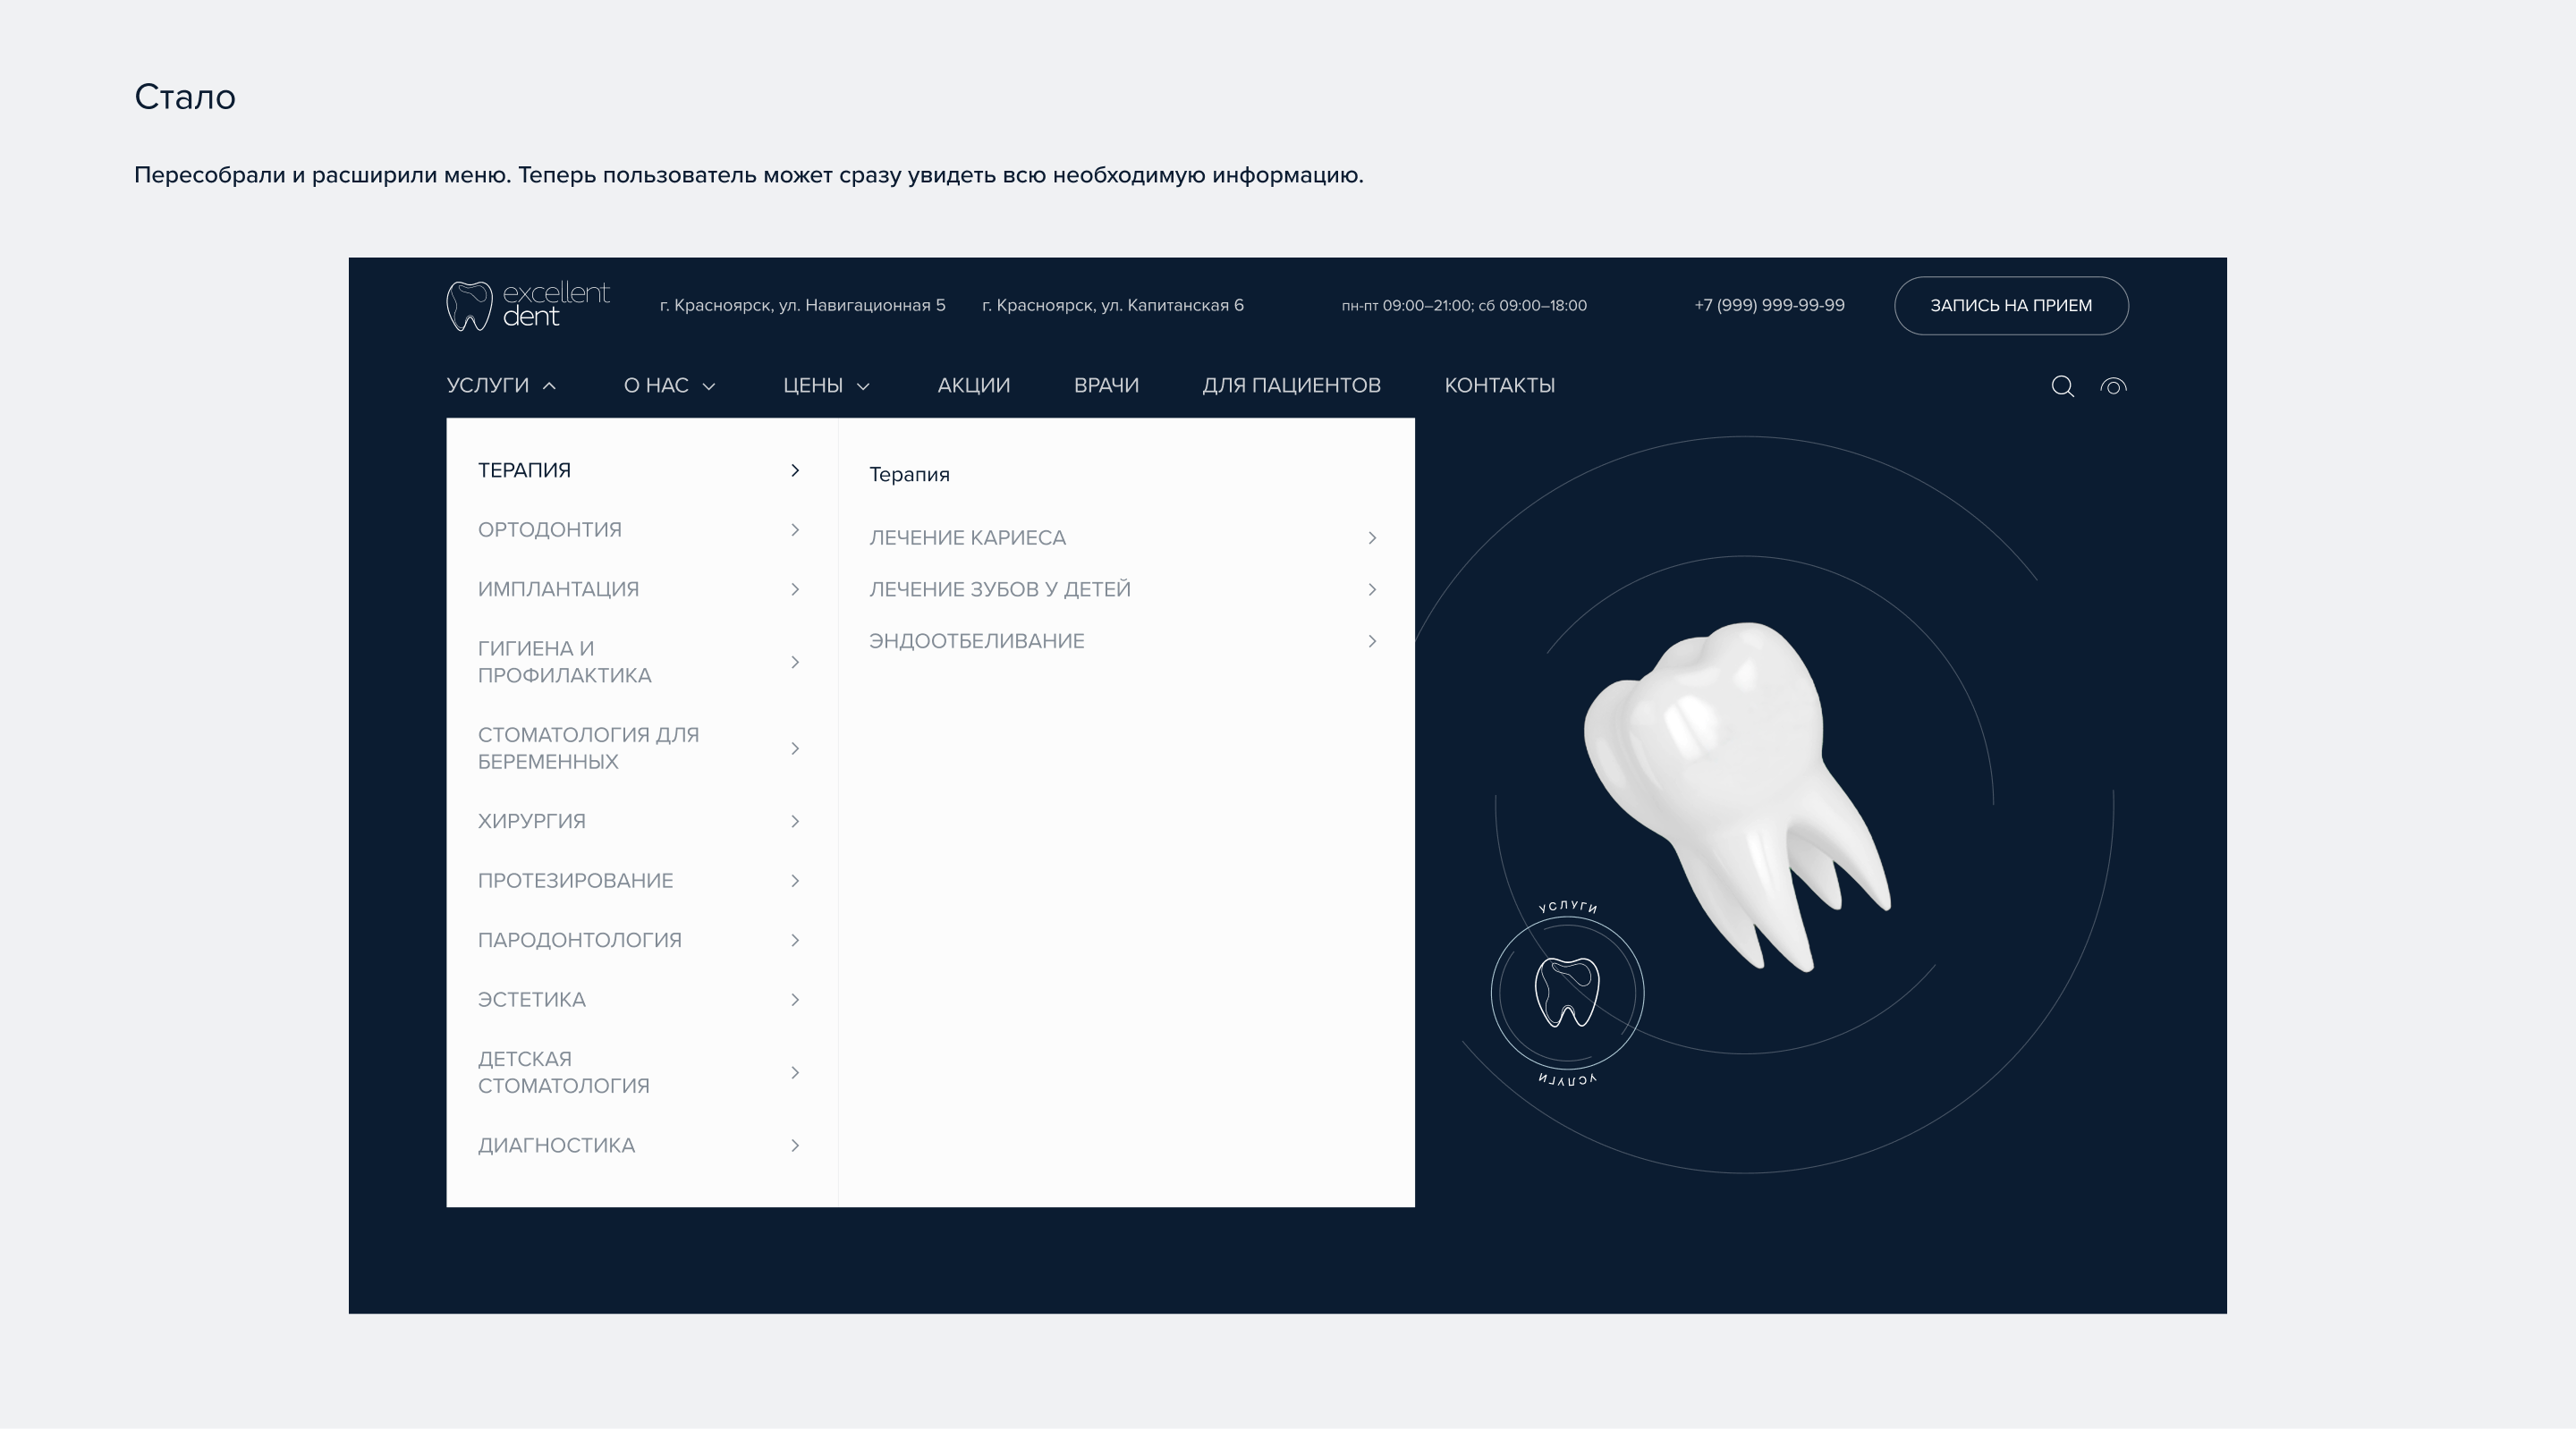This screenshot has width=2576, height=1429.
Task: Open the search magnifier icon
Action: (2062, 386)
